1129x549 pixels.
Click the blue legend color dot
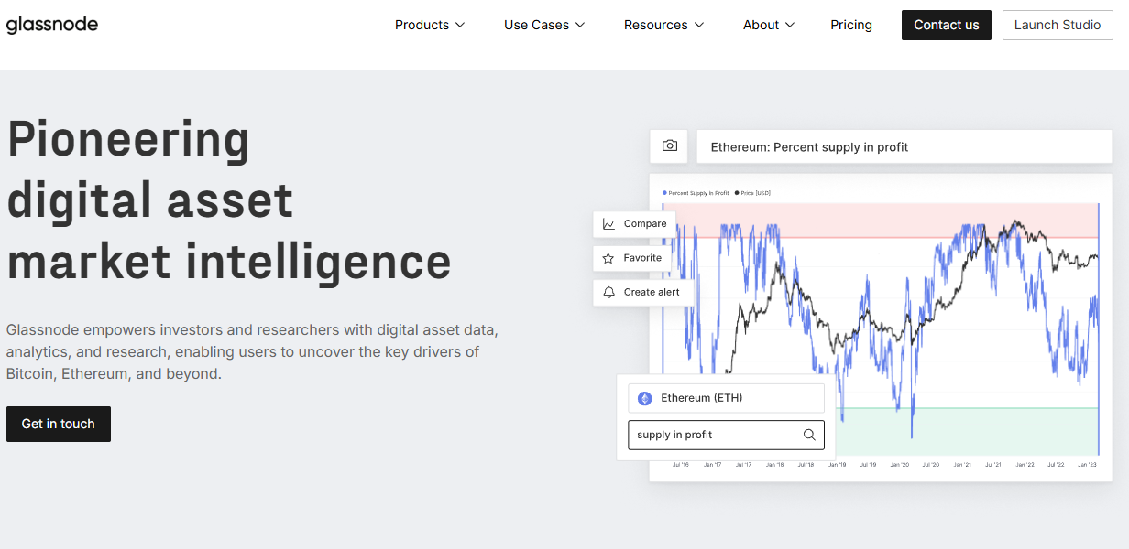click(x=664, y=193)
